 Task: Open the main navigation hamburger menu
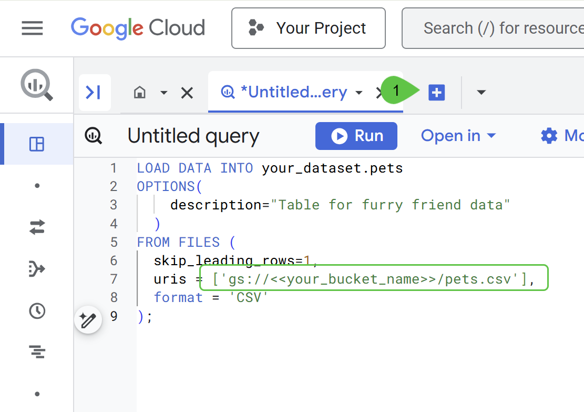(x=33, y=28)
